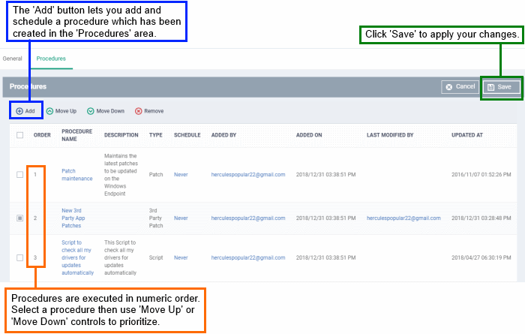The width and height of the screenshot is (525, 334).
Task: Click updated date 2018/04/27 06:30:19 PM
Action: click(481, 257)
